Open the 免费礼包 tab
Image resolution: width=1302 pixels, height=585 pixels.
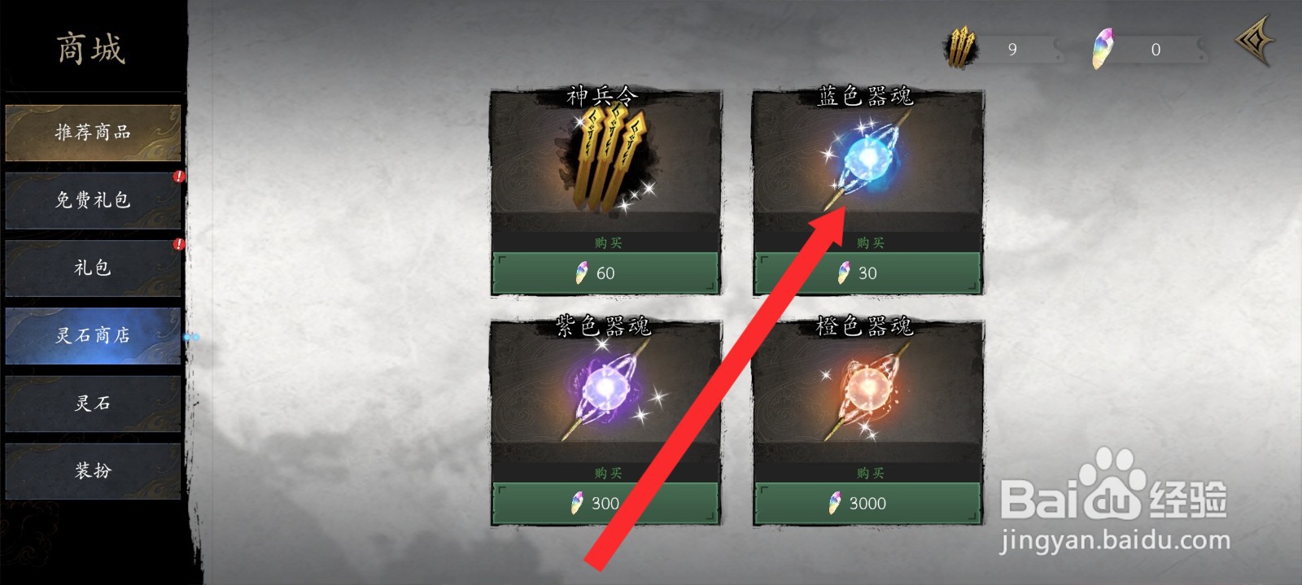point(93,200)
